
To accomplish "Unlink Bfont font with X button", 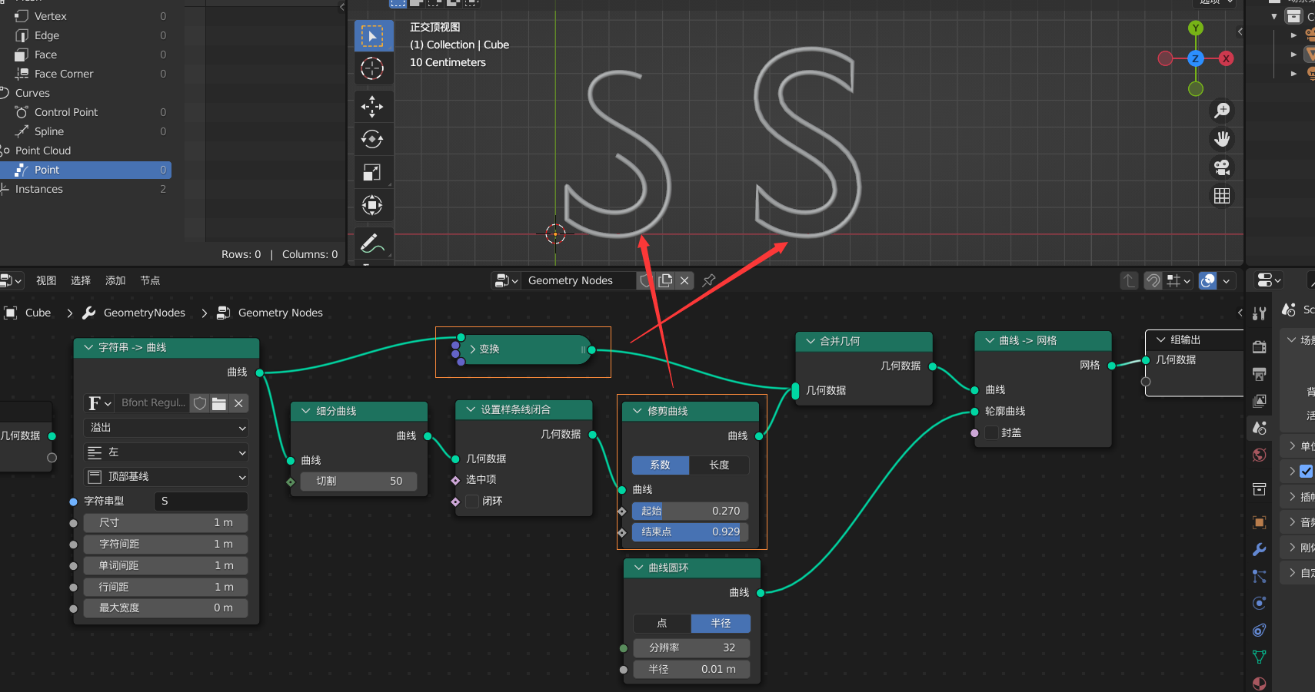I will [238, 403].
